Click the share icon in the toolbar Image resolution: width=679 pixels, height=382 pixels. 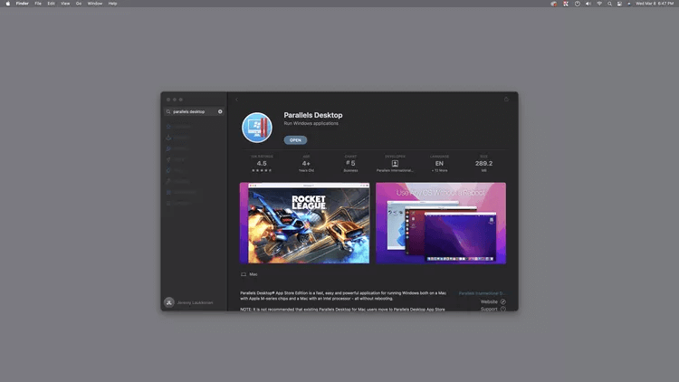tap(506, 100)
